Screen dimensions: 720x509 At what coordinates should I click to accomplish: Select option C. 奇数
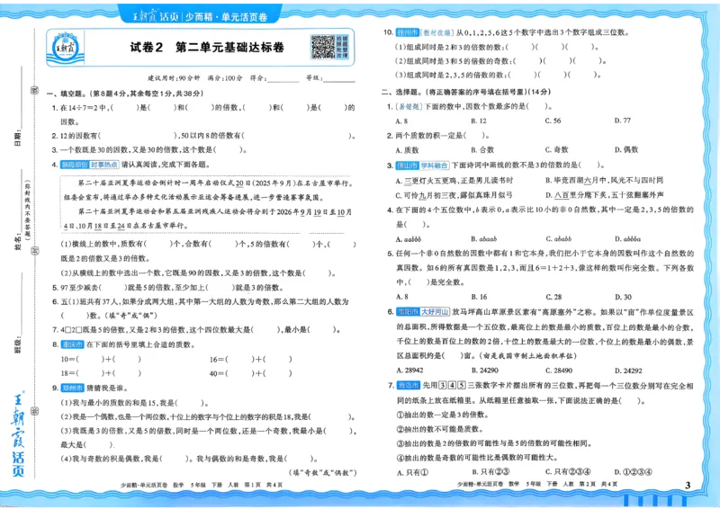coord(557,149)
